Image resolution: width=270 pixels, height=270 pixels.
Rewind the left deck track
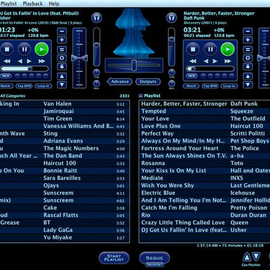pos(7,61)
